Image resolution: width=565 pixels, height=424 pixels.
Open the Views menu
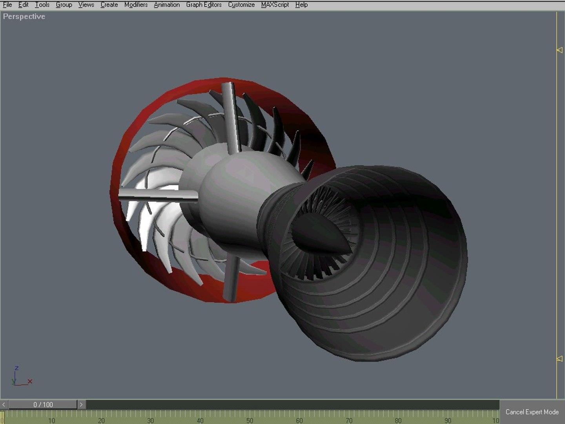click(86, 5)
